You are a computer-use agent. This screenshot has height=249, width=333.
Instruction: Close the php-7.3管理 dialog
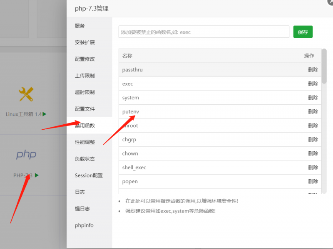(329, 3)
